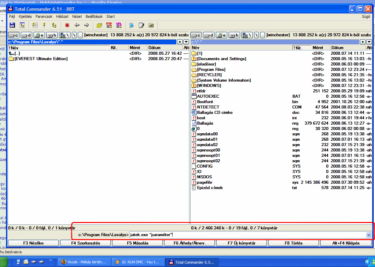This screenshot has width=375, height=267.
Task: Click the F5 Másolás button
Action: tap(138, 243)
